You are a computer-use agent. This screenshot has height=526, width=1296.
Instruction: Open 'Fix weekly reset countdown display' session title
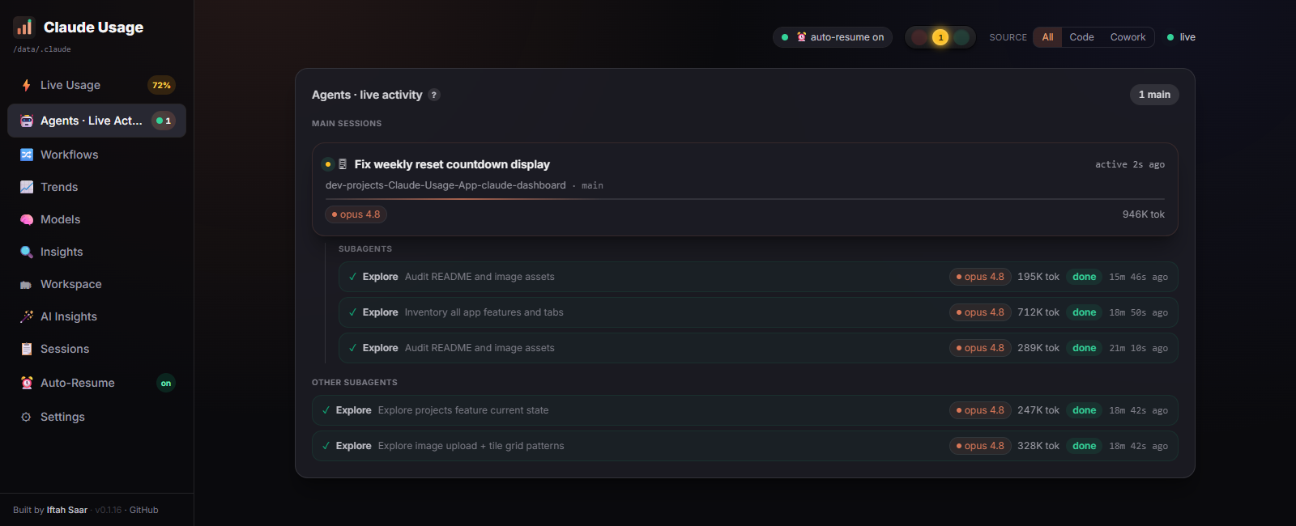(452, 164)
